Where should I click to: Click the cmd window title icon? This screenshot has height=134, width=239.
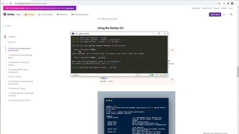73,33
